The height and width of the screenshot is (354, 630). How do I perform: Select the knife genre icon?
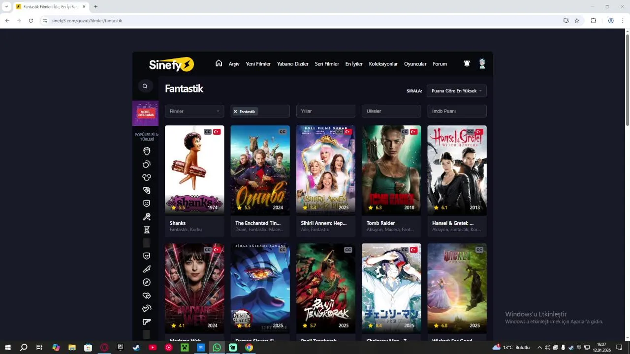pyautogui.click(x=146, y=269)
